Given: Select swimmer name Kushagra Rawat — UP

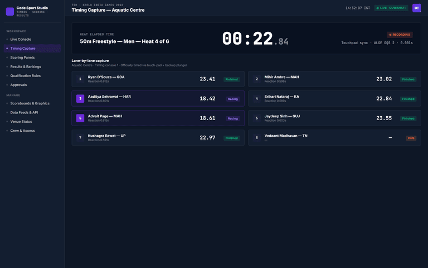Looking at the screenshot, I should coord(107,136).
